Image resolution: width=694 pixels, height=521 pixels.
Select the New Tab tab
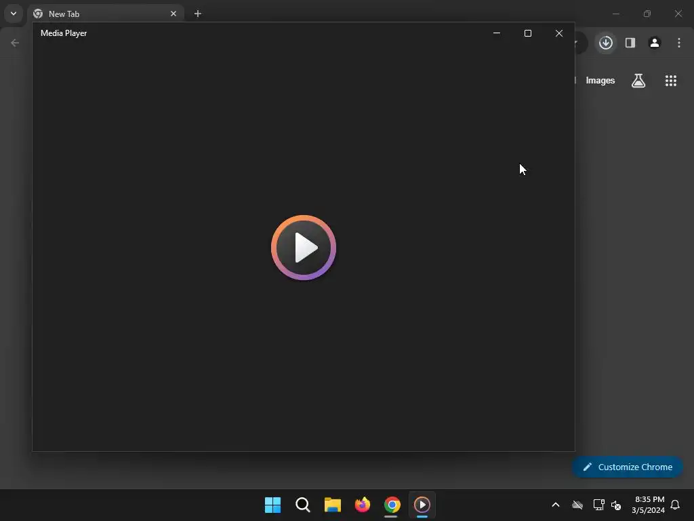click(105, 14)
